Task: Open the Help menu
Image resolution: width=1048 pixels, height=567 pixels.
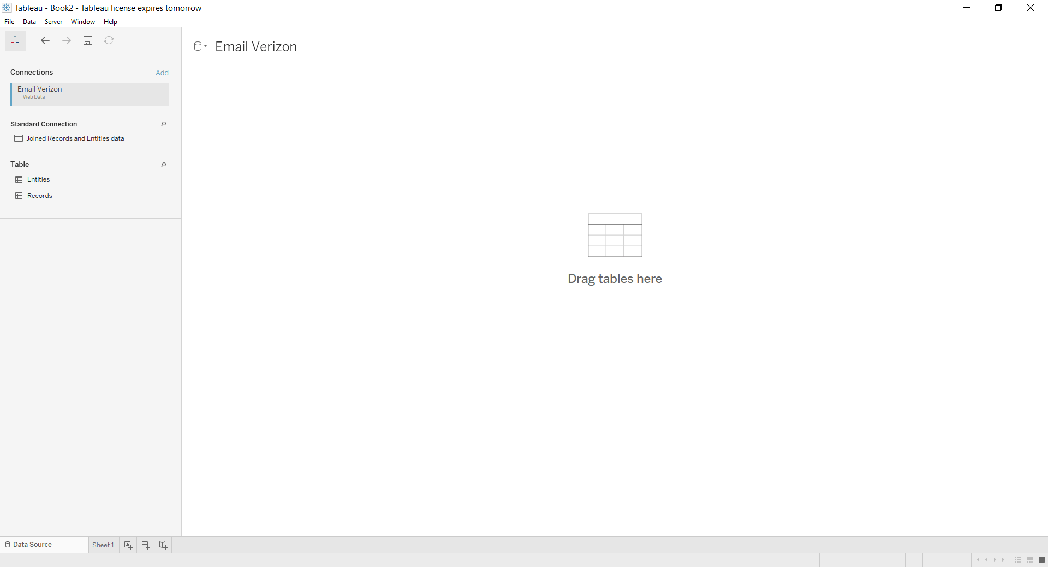Action: (110, 22)
